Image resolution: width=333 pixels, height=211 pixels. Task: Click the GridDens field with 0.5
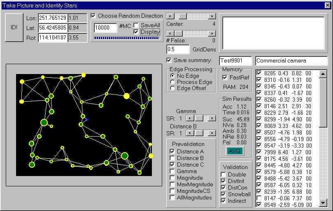(178, 49)
